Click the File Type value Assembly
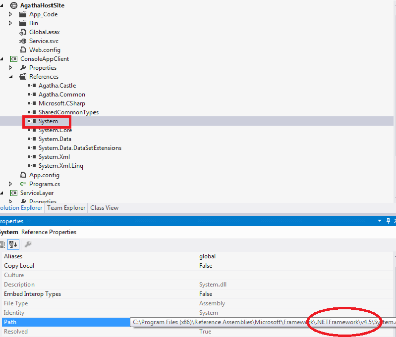 tap(212, 303)
